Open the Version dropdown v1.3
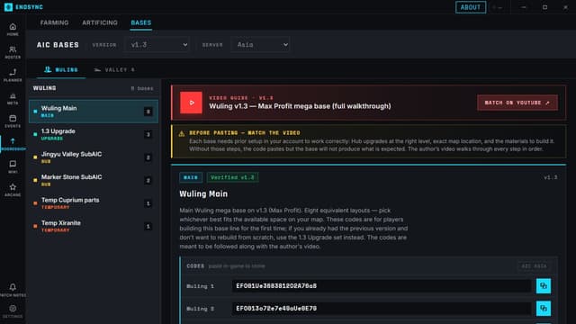 157,44
